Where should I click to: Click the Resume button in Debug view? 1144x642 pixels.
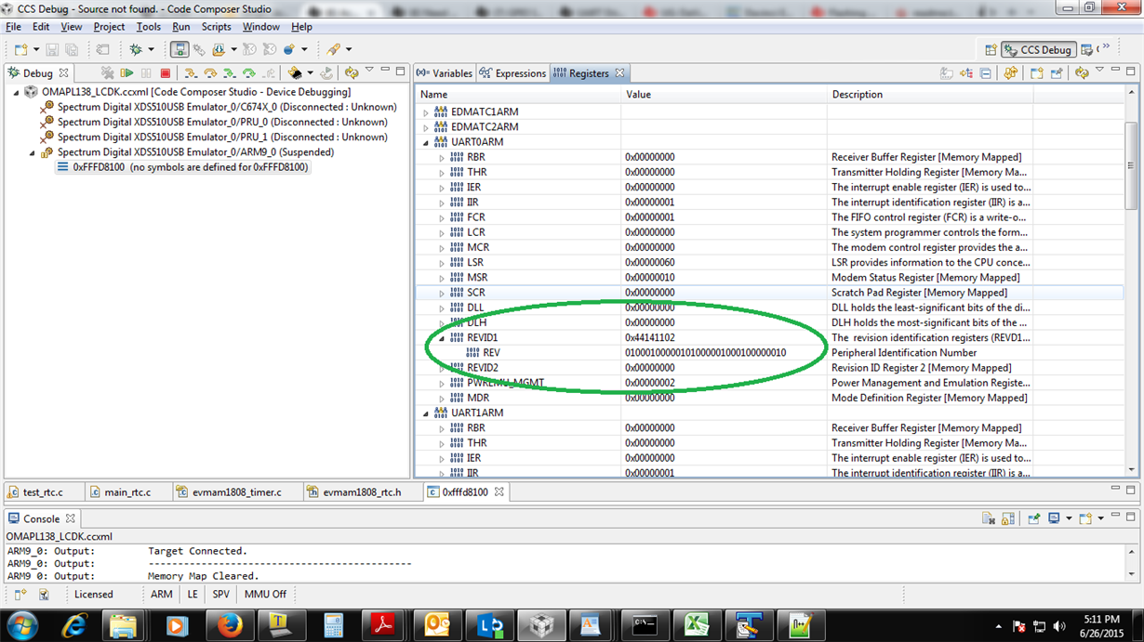point(127,72)
